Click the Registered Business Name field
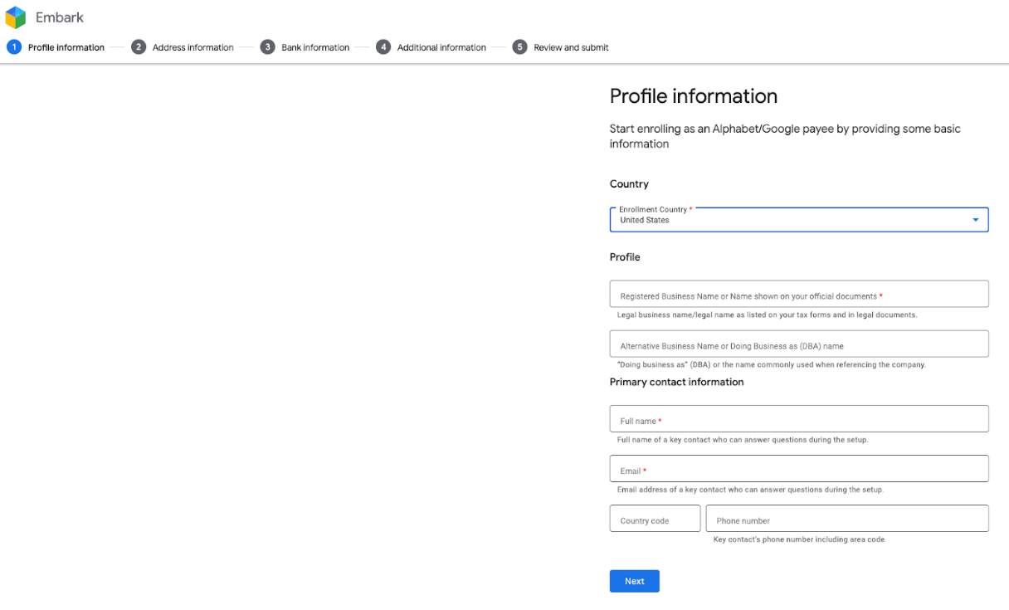The image size is (1009, 610). pyautogui.click(x=798, y=294)
